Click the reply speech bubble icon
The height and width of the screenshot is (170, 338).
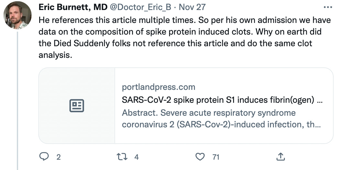pos(44,157)
